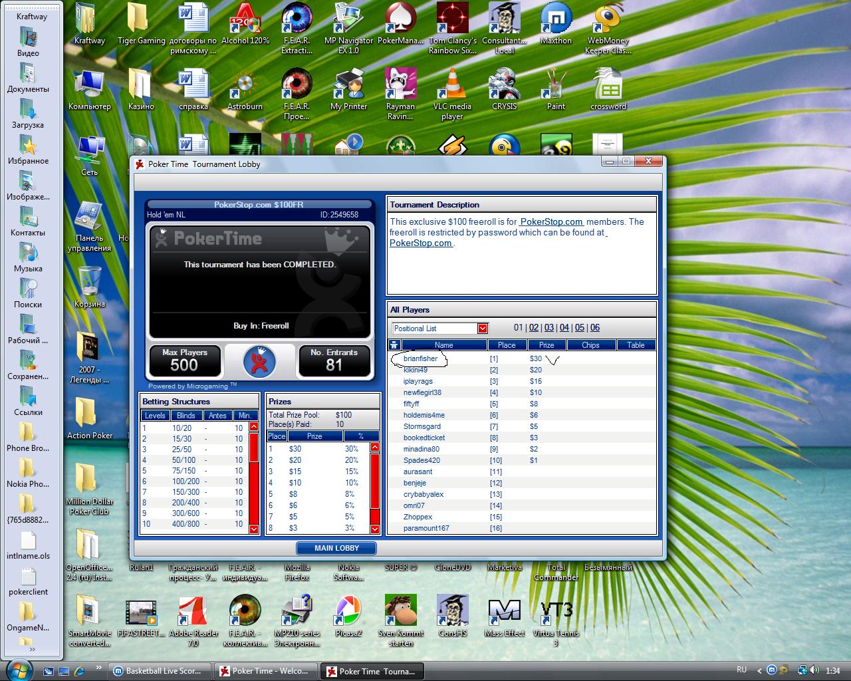The image size is (851, 681).
Task: Open the Paint desktop shortcut
Action: coord(556,87)
